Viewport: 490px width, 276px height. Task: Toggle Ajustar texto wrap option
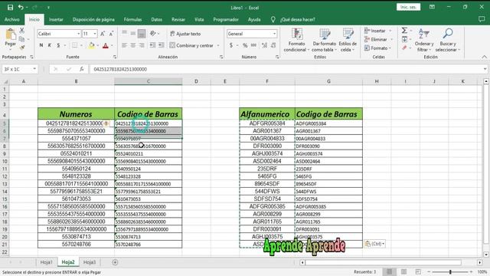[185, 34]
